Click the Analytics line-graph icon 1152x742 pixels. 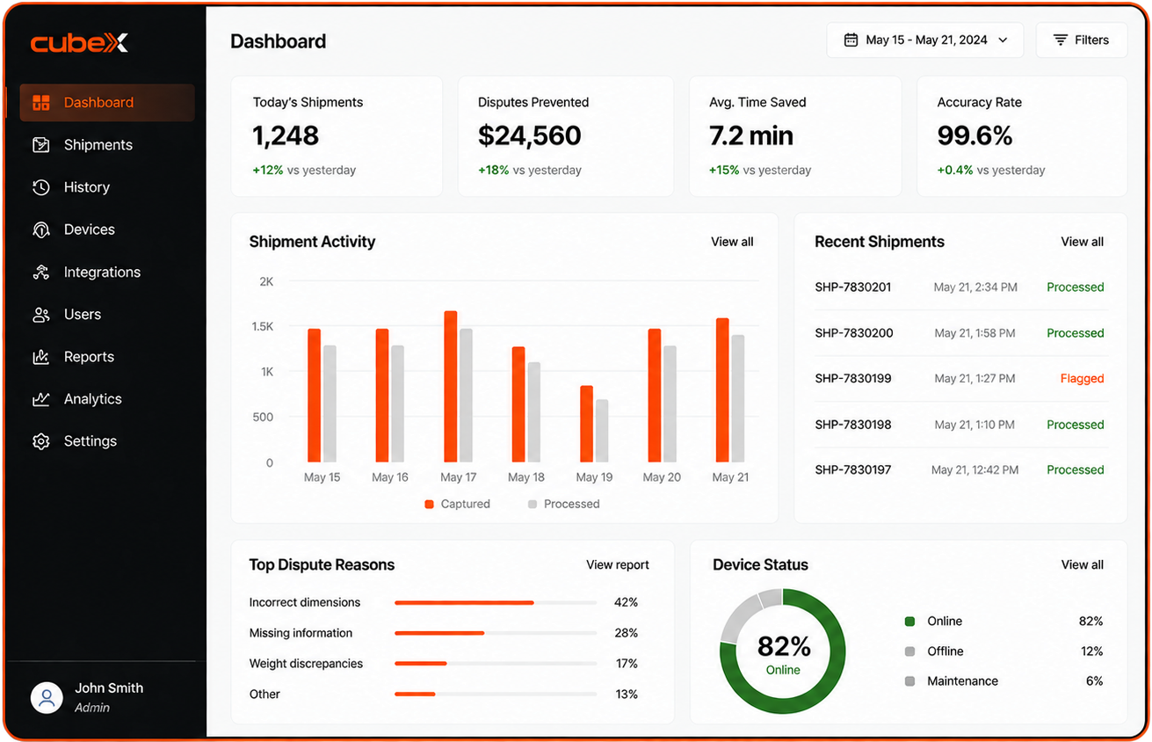(41, 399)
